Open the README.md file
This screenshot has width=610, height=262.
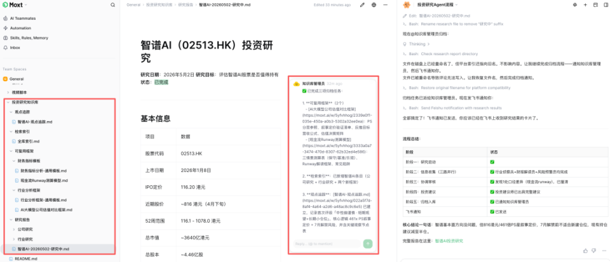click(27, 258)
